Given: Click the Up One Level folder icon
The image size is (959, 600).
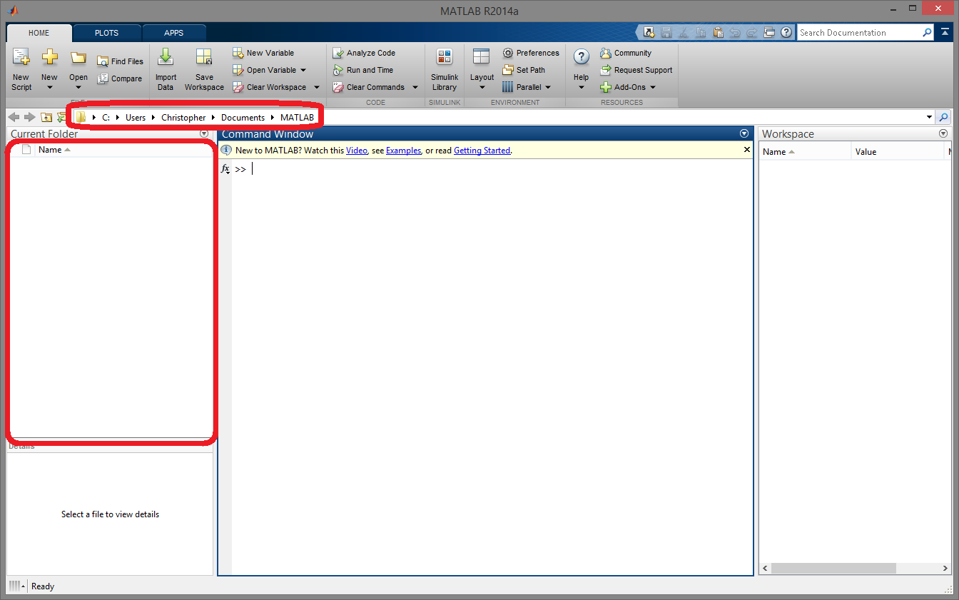Looking at the screenshot, I should tap(45, 116).
